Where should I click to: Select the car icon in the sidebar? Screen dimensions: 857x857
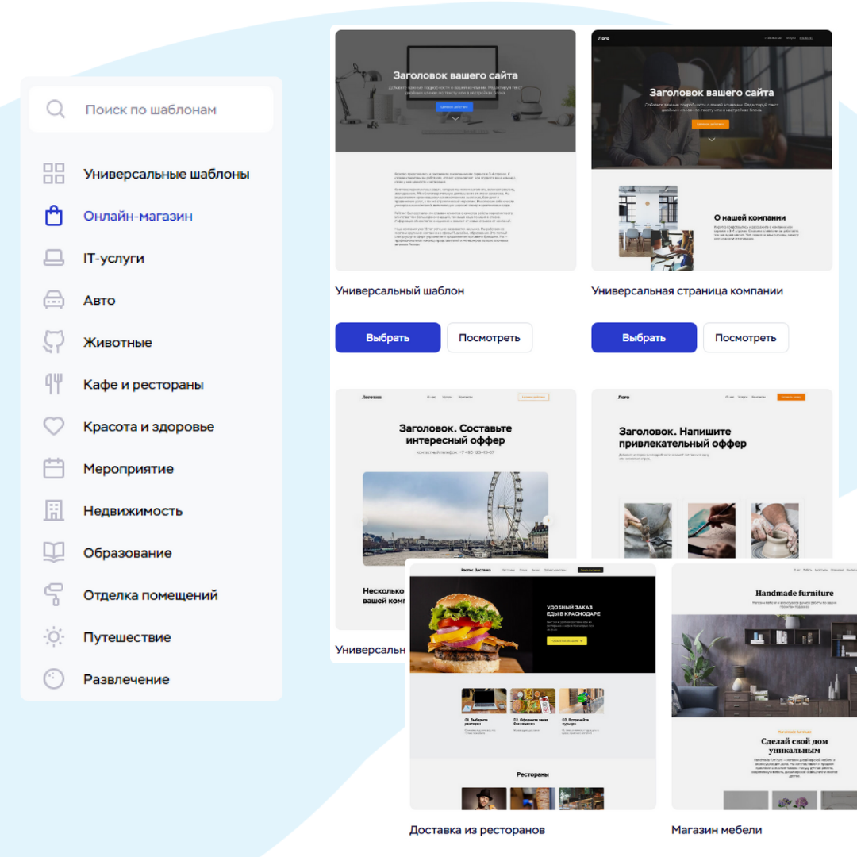click(x=54, y=300)
